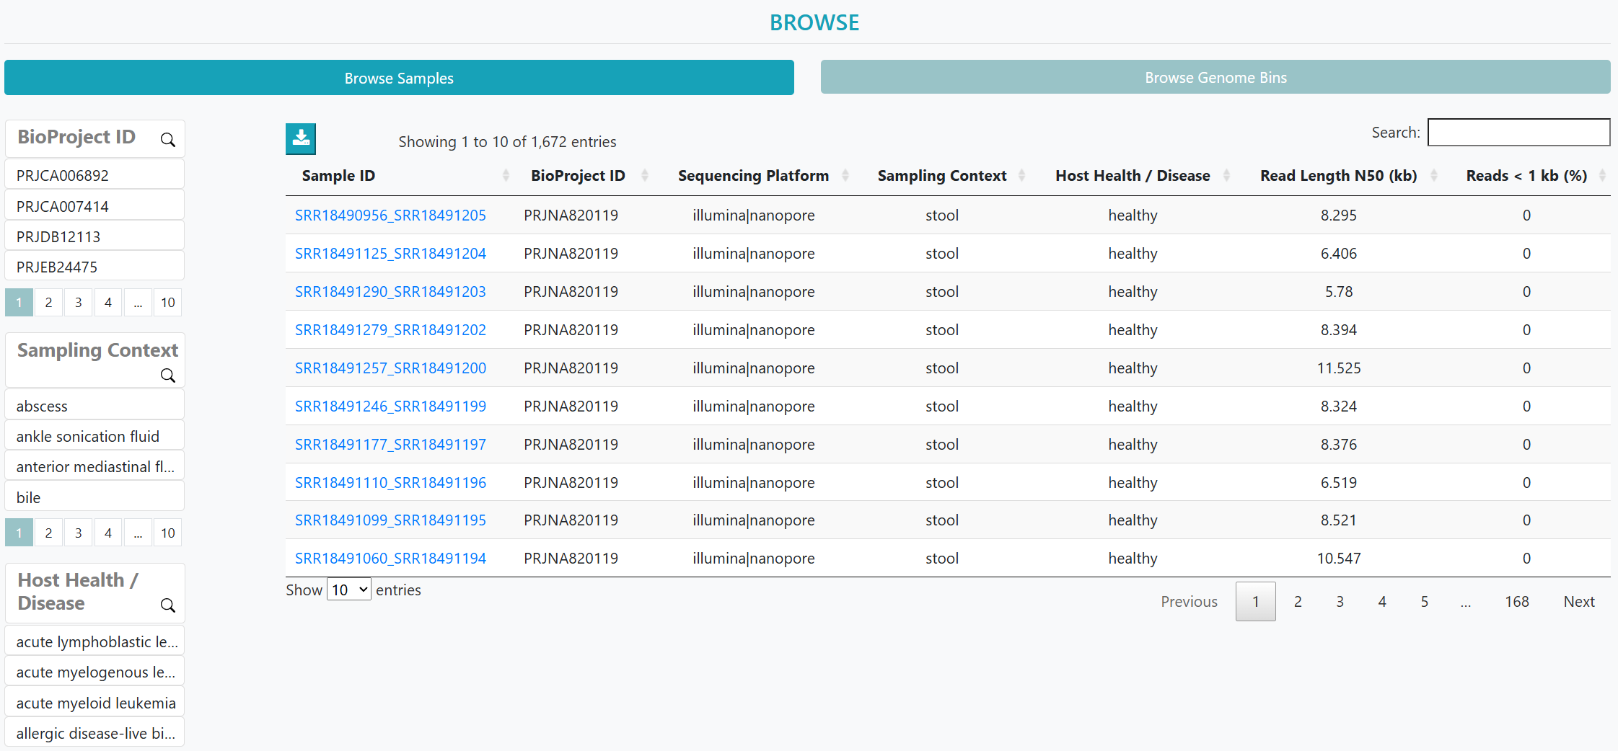
Task: Click the table Search input field
Action: click(x=1518, y=133)
